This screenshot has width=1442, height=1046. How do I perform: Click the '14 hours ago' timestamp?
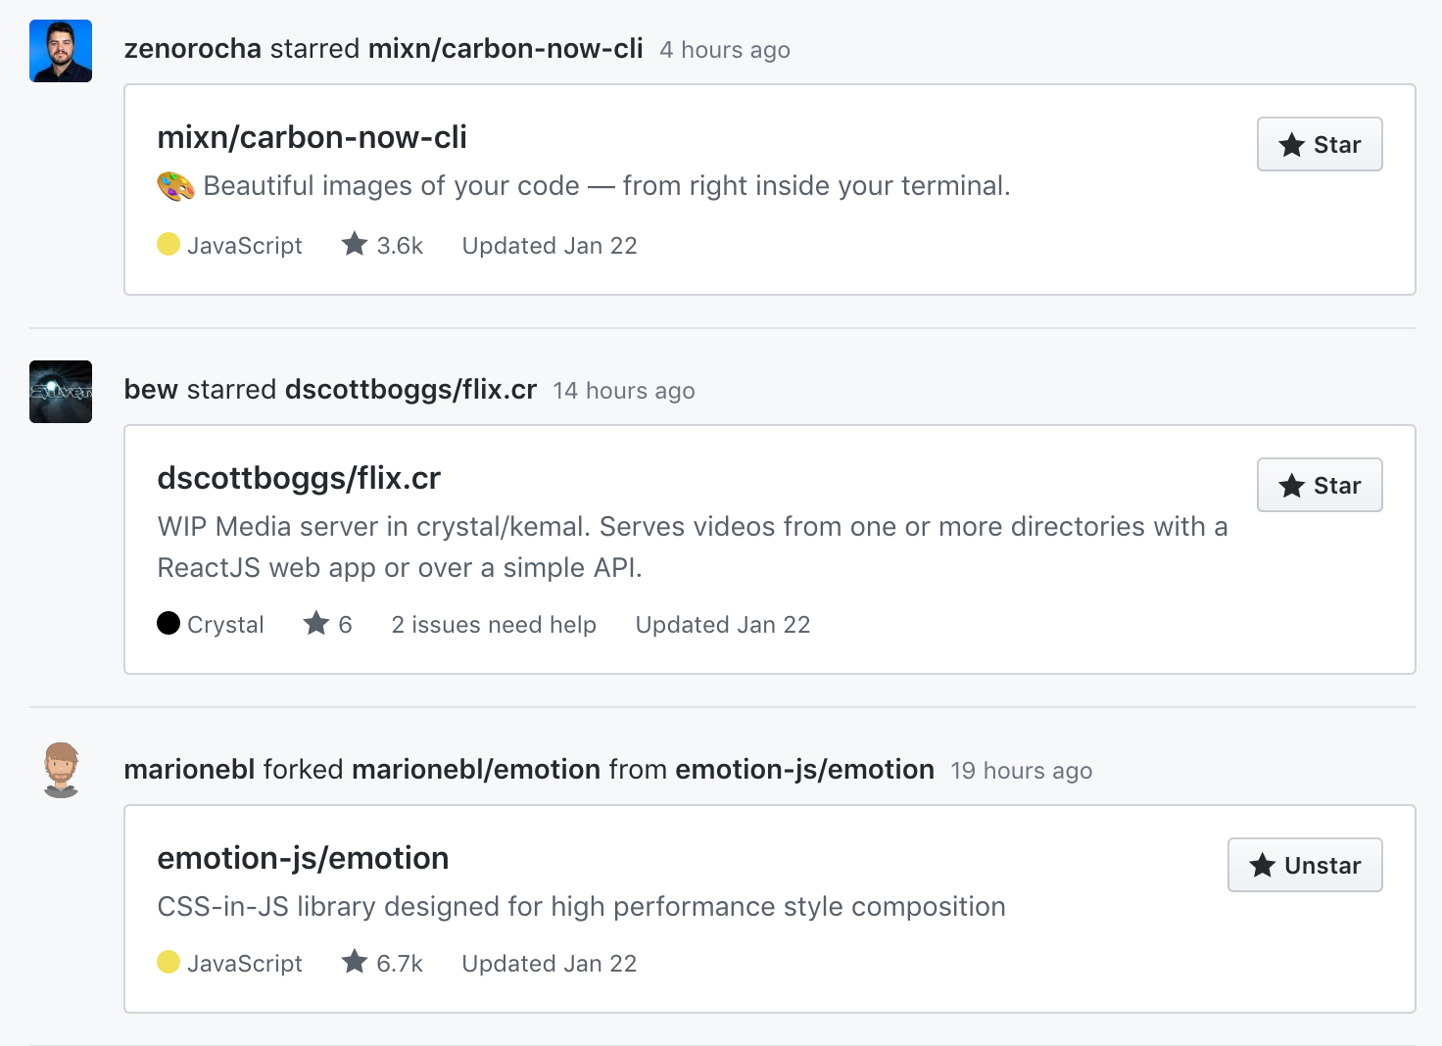[624, 391]
